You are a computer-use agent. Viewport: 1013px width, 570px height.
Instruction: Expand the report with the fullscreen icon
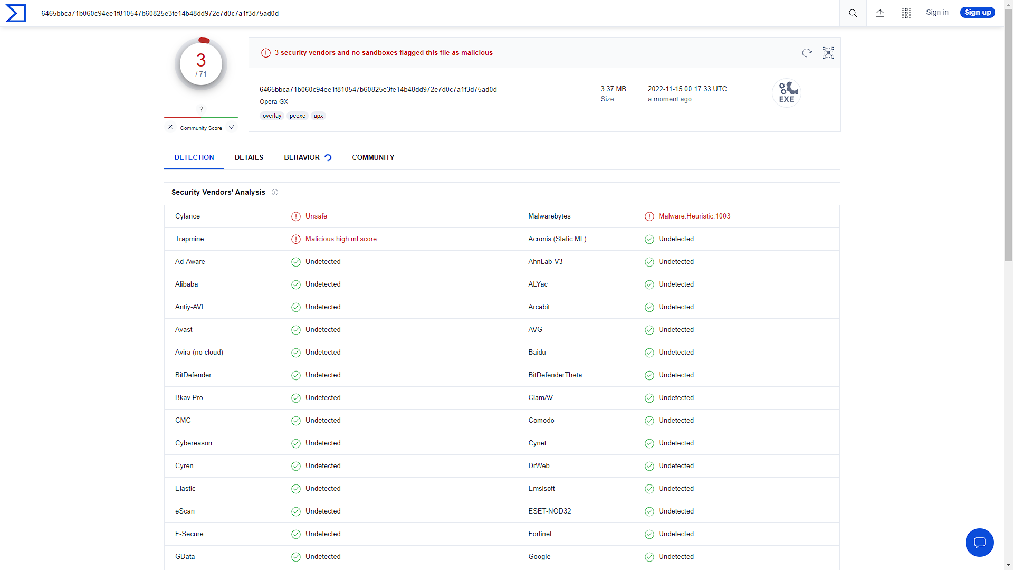click(x=828, y=53)
